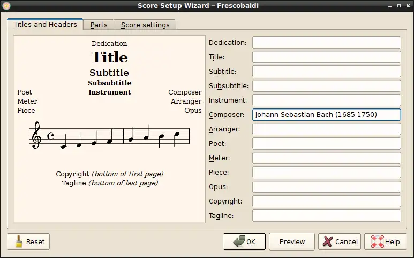
Task: Click the music staff in the score preview
Action: [109, 137]
